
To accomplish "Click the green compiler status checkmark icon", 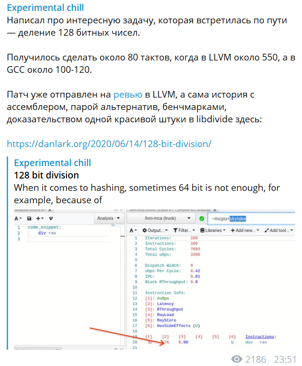I will [x=202, y=218].
